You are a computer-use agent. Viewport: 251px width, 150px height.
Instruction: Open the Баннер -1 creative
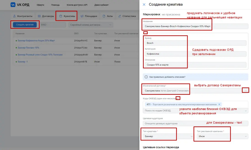coord(23,61)
